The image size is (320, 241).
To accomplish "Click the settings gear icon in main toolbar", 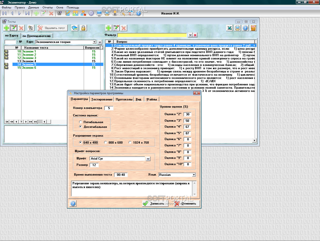I will tap(91, 13).
